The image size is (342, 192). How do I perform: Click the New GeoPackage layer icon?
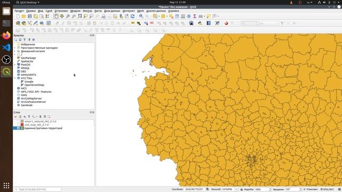tap(24, 23)
